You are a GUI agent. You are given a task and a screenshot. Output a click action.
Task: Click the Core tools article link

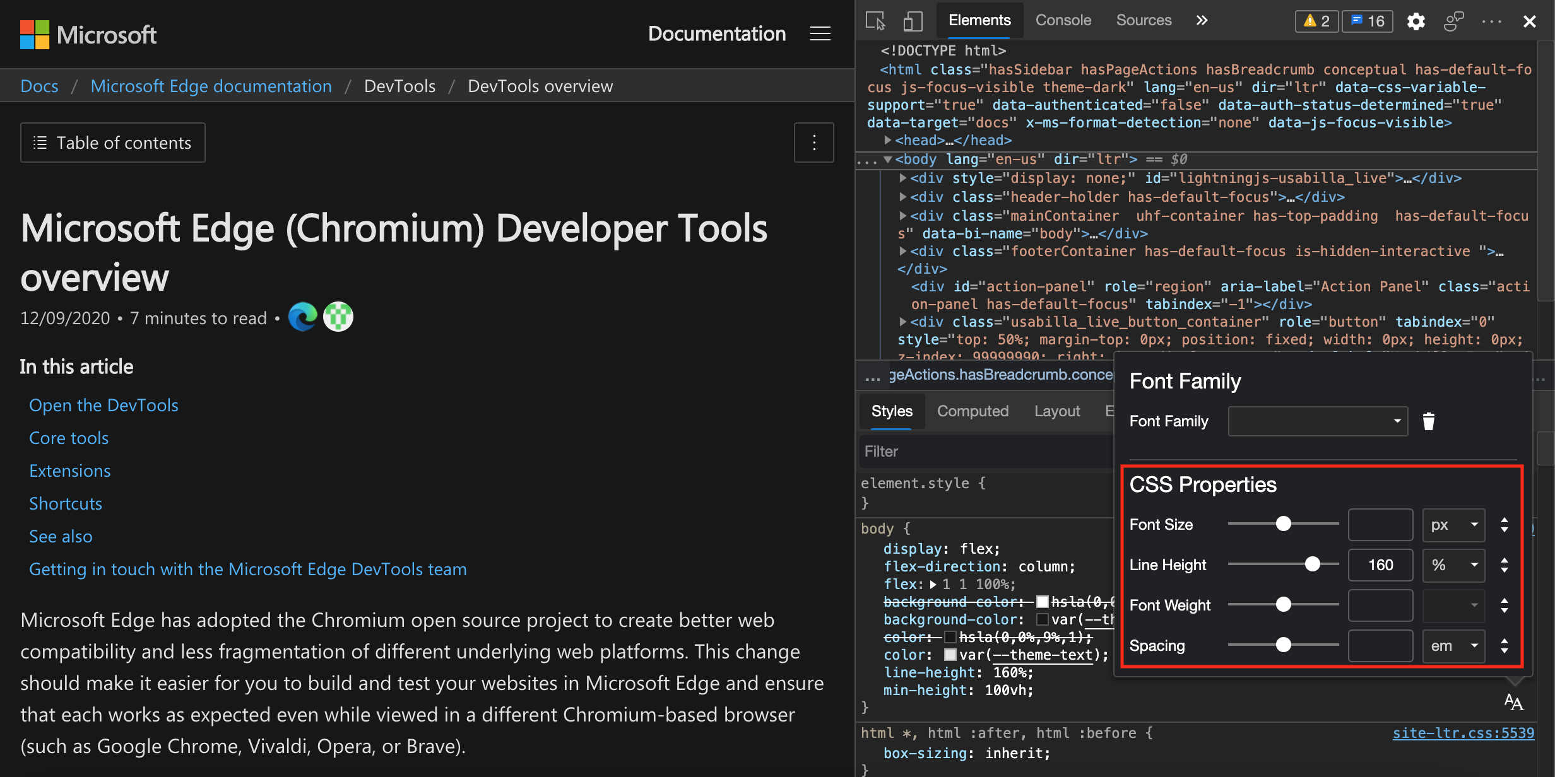(x=69, y=437)
